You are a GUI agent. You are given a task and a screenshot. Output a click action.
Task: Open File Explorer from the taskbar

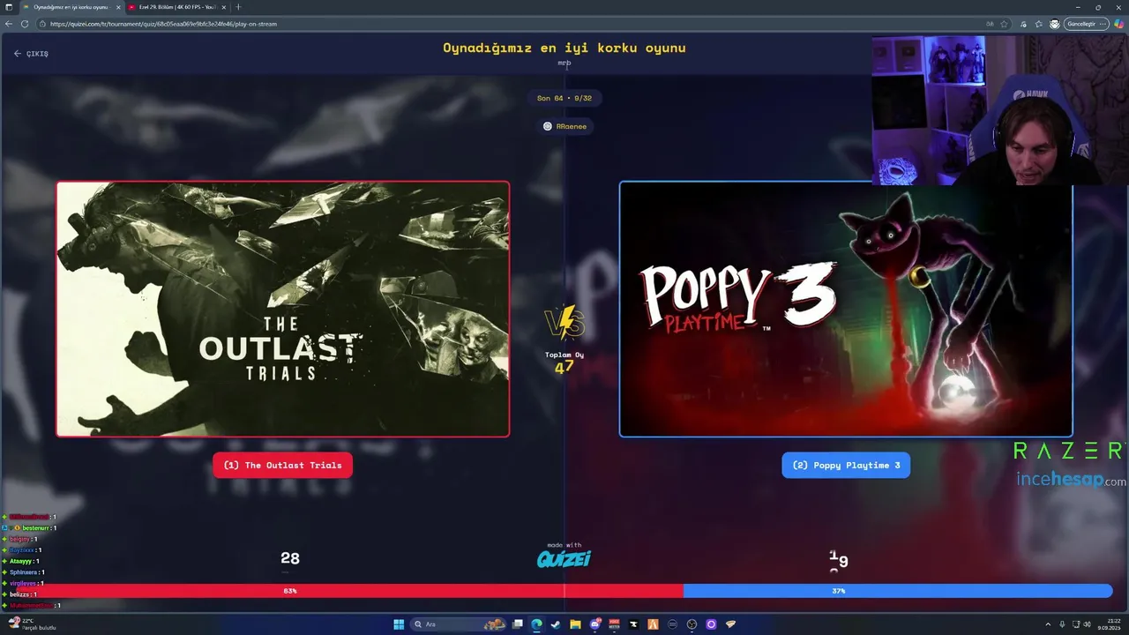[x=575, y=624]
